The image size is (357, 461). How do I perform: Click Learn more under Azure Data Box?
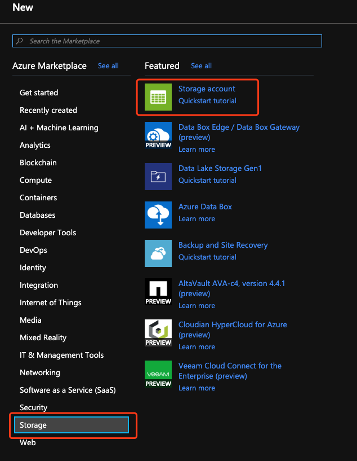[x=197, y=219]
